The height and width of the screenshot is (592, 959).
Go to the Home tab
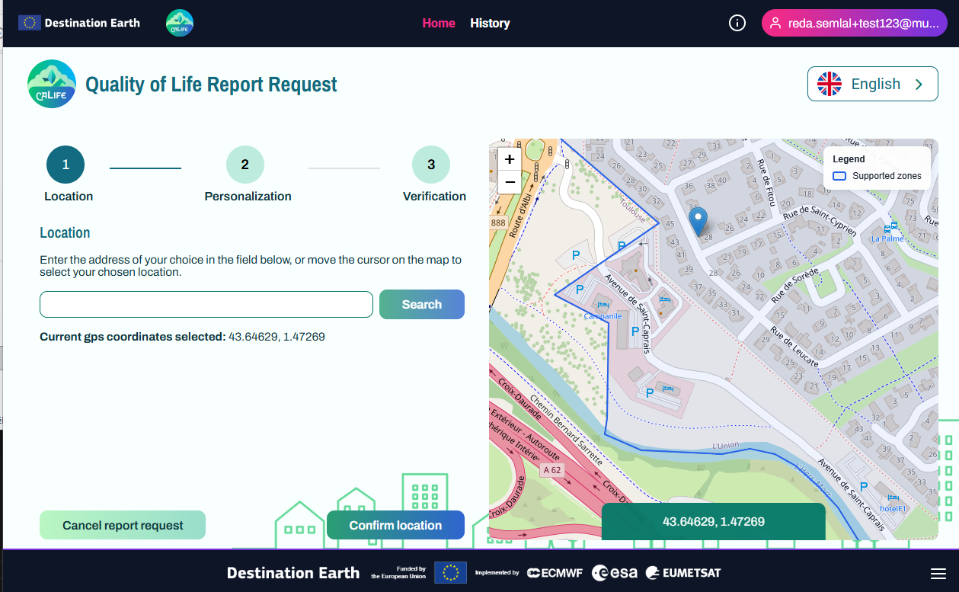439,23
